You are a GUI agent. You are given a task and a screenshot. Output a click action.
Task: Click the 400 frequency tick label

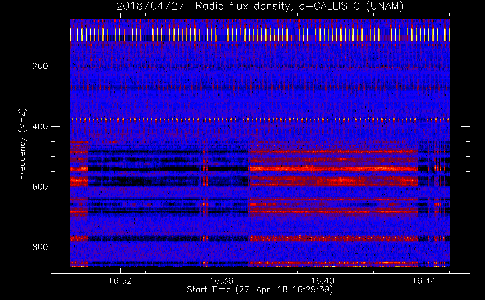(40, 126)
